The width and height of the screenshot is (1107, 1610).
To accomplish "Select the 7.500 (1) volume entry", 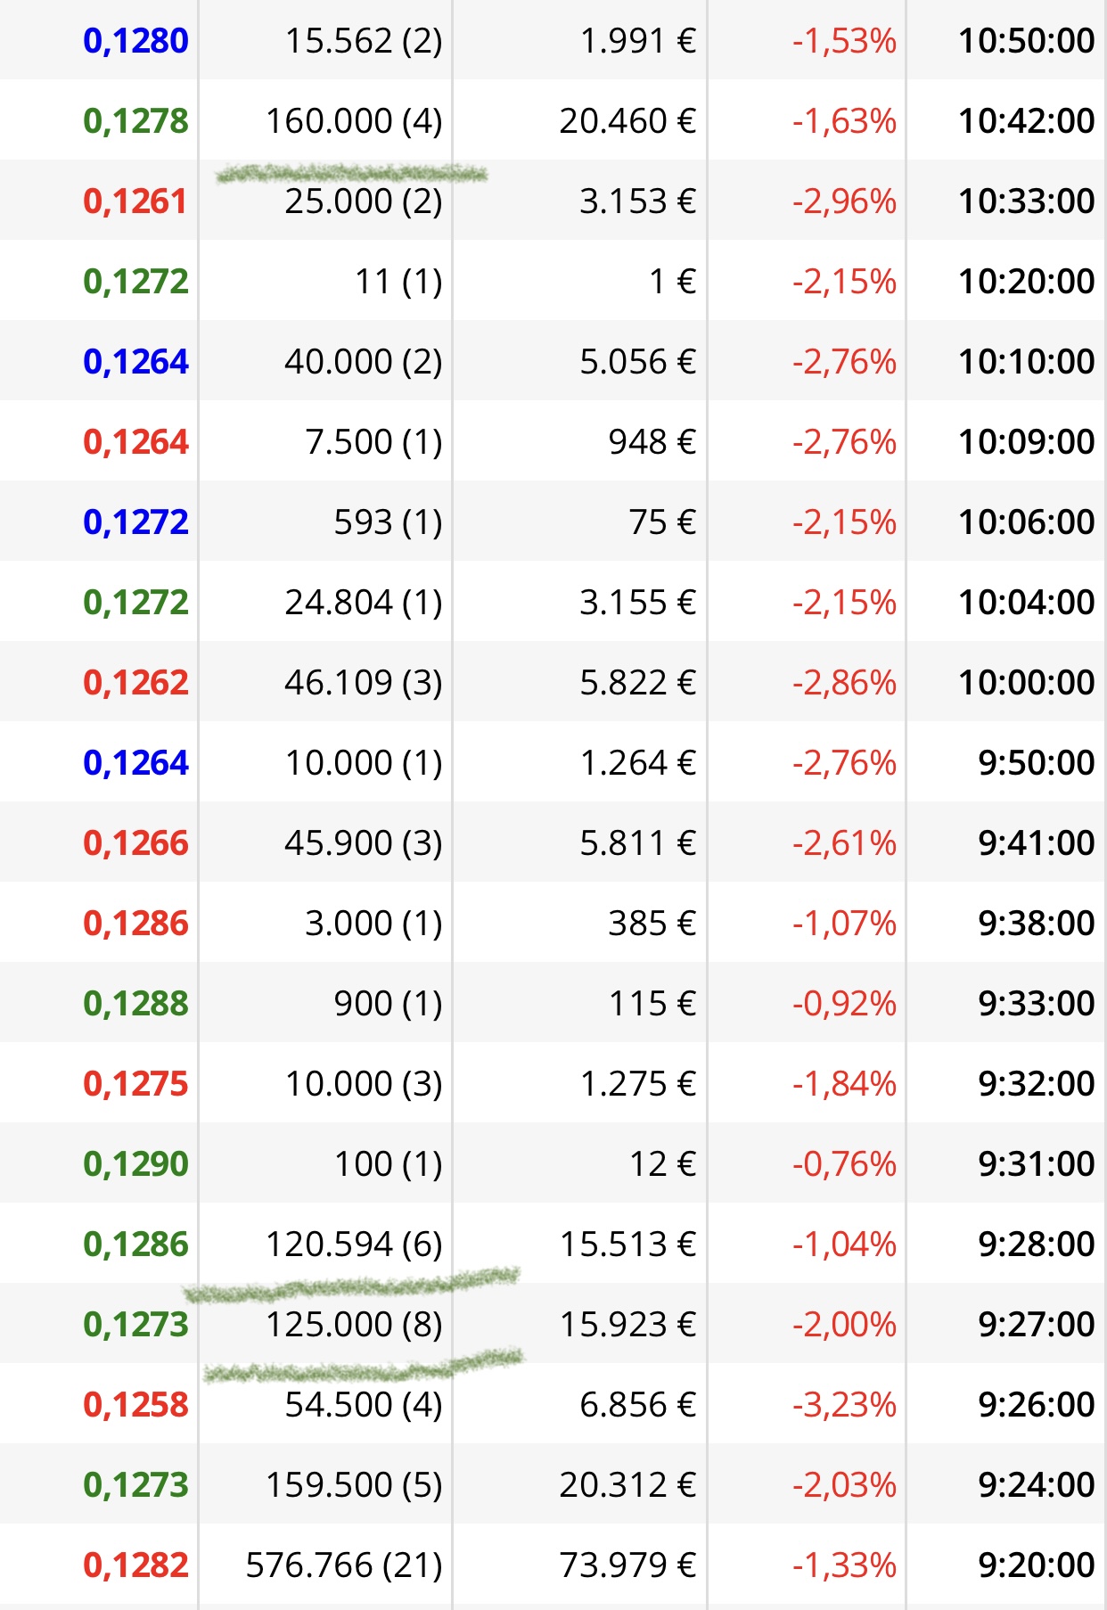I will (x=373, y=442).
